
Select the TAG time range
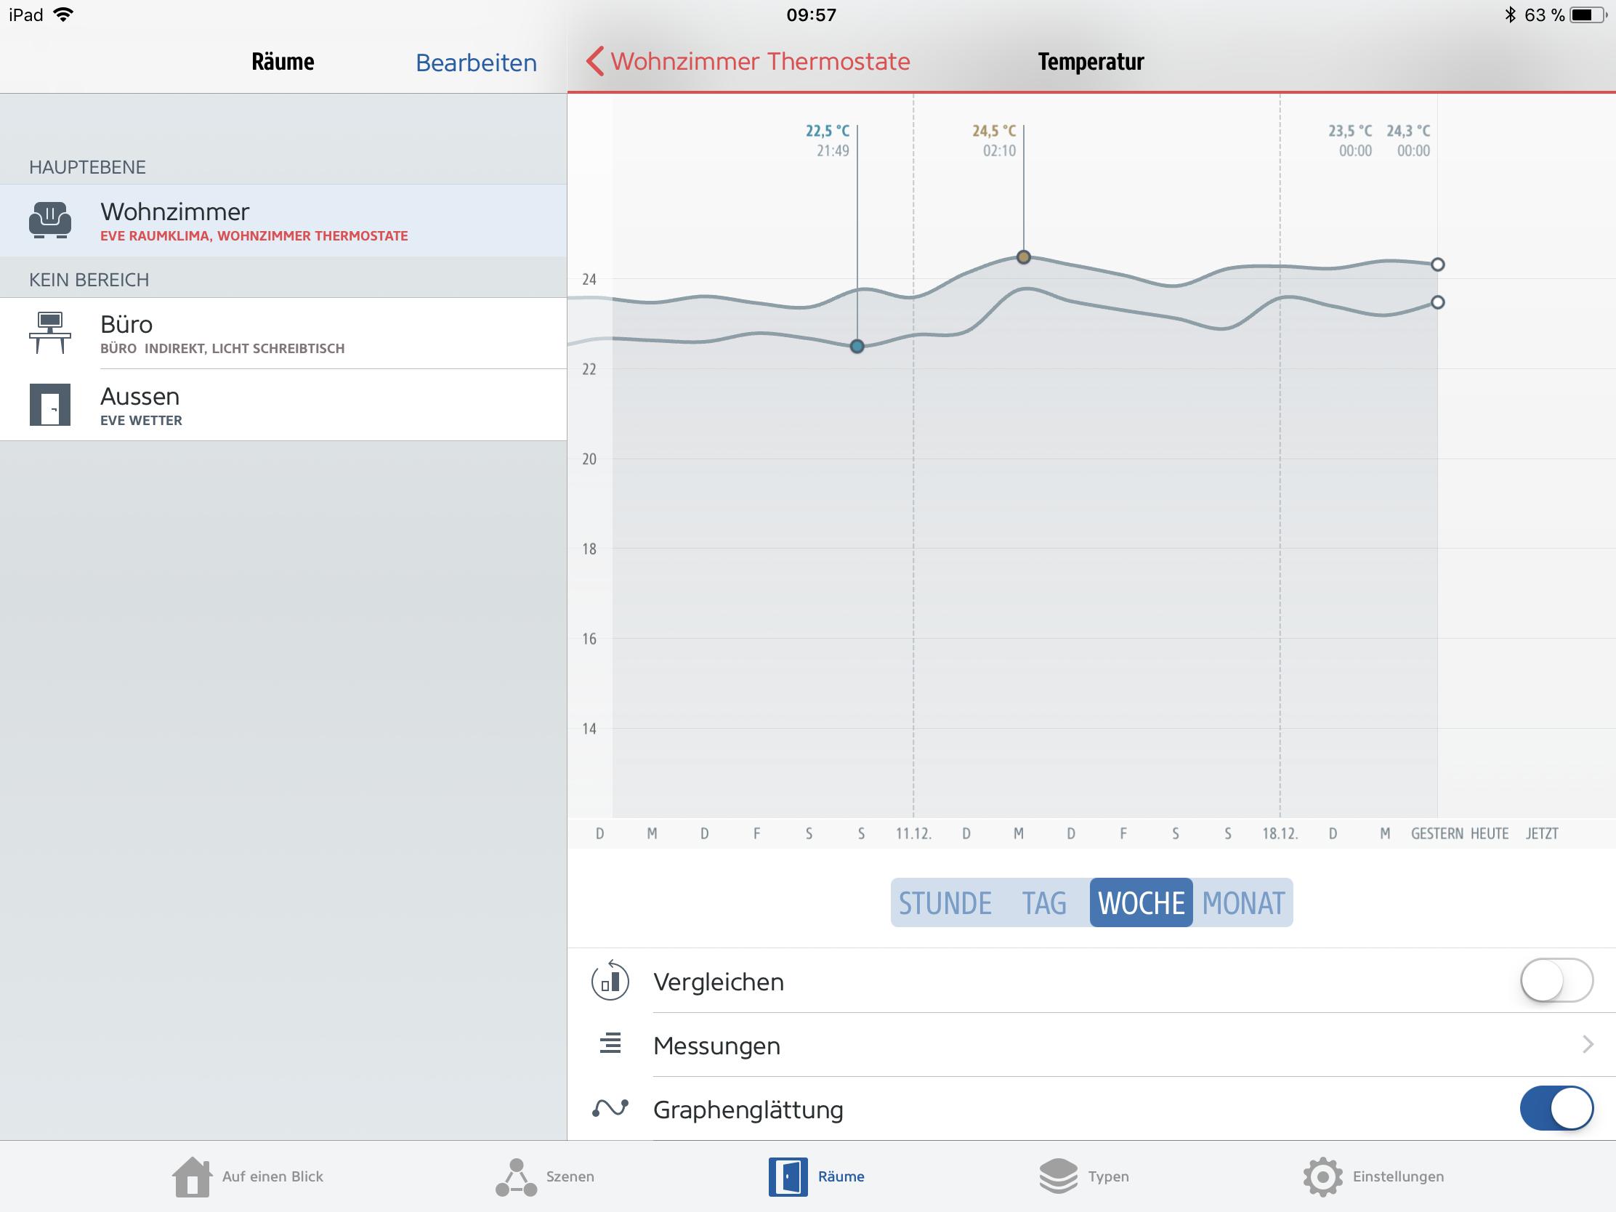coord(1044,903)
